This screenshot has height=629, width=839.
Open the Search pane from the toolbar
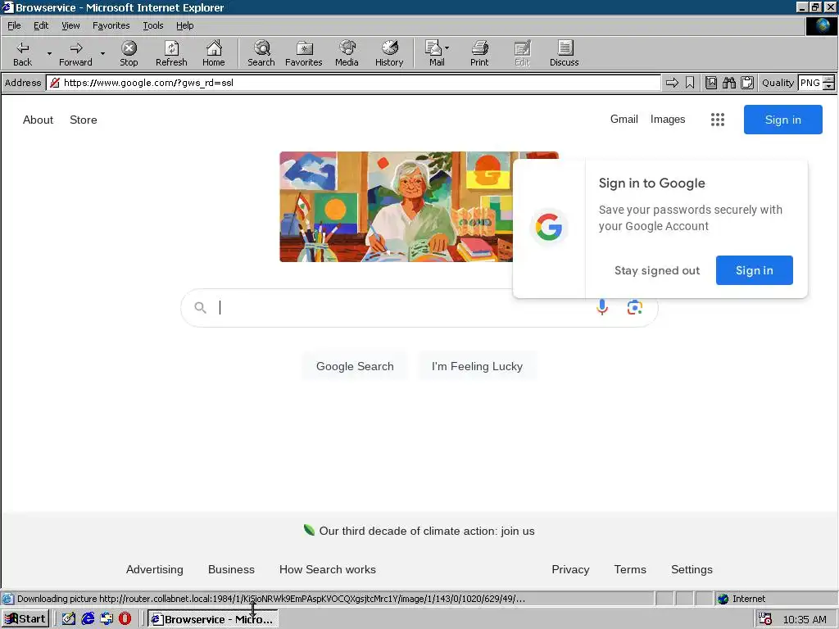(261, 53)
